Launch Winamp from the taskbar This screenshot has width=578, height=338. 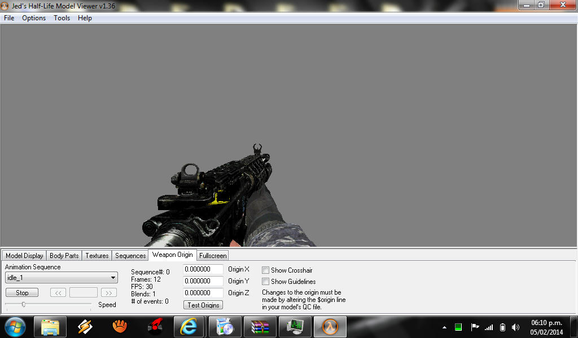point(85,327)
